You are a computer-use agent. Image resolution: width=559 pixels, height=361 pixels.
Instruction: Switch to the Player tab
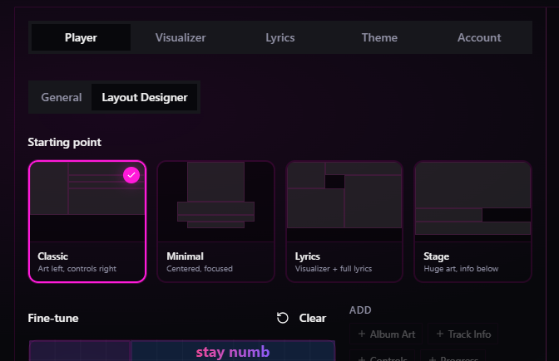81,37
